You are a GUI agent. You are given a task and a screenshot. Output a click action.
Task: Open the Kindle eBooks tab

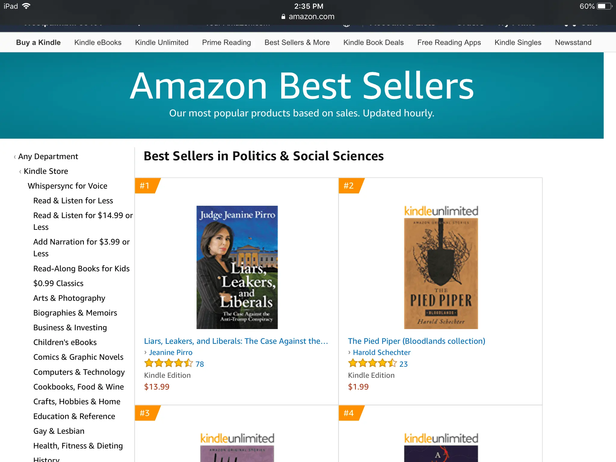tap(98, 42)
